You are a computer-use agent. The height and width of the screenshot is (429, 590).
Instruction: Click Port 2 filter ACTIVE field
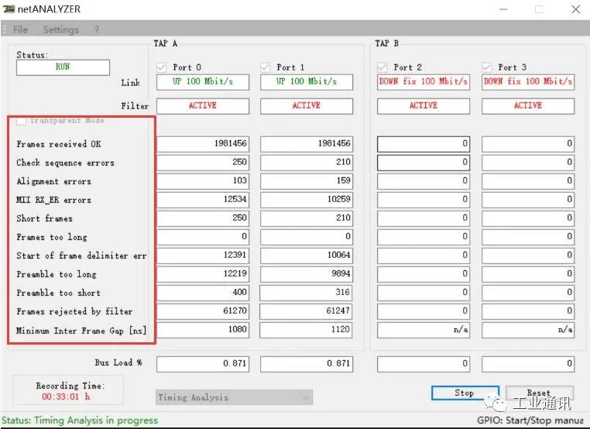[424, 106]
